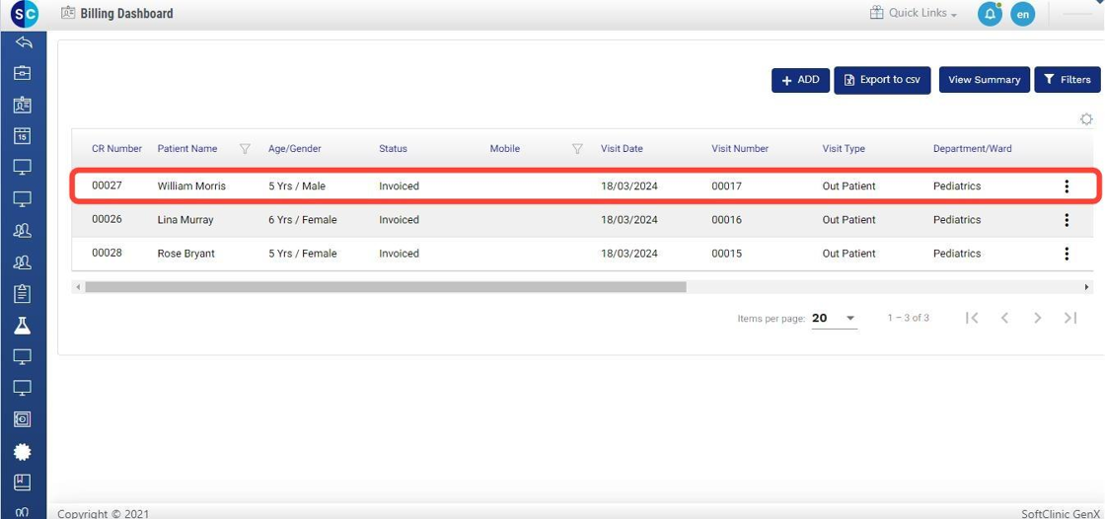Open the 'en' language selector
The width and height of the screenshot is (1105, 519).
1022,15
